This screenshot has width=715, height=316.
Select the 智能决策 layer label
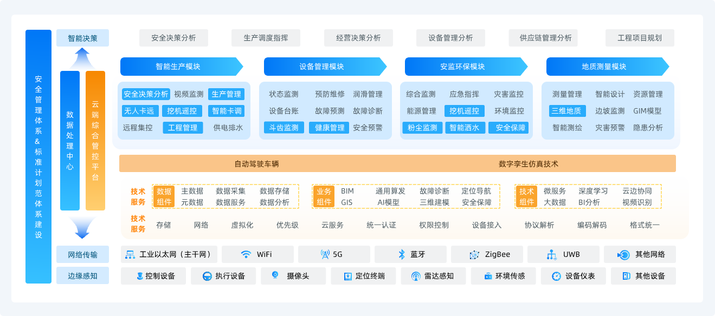82,38
